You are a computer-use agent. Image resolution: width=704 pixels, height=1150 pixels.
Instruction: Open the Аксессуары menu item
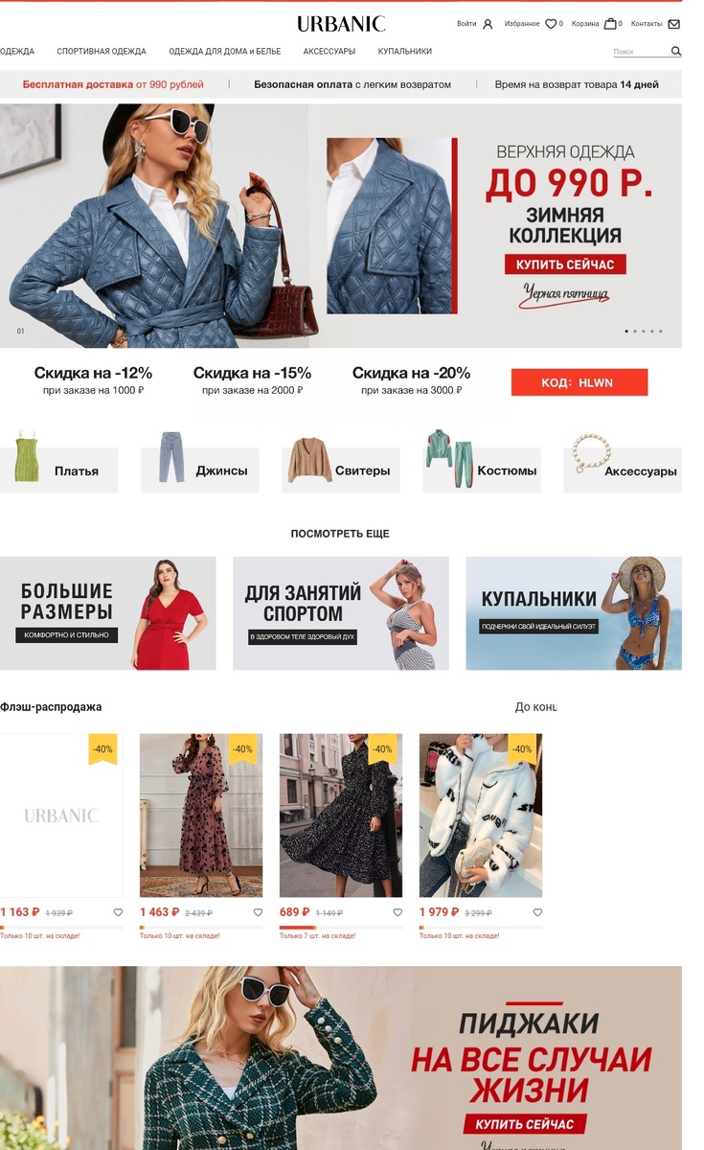tap(329, 52)
